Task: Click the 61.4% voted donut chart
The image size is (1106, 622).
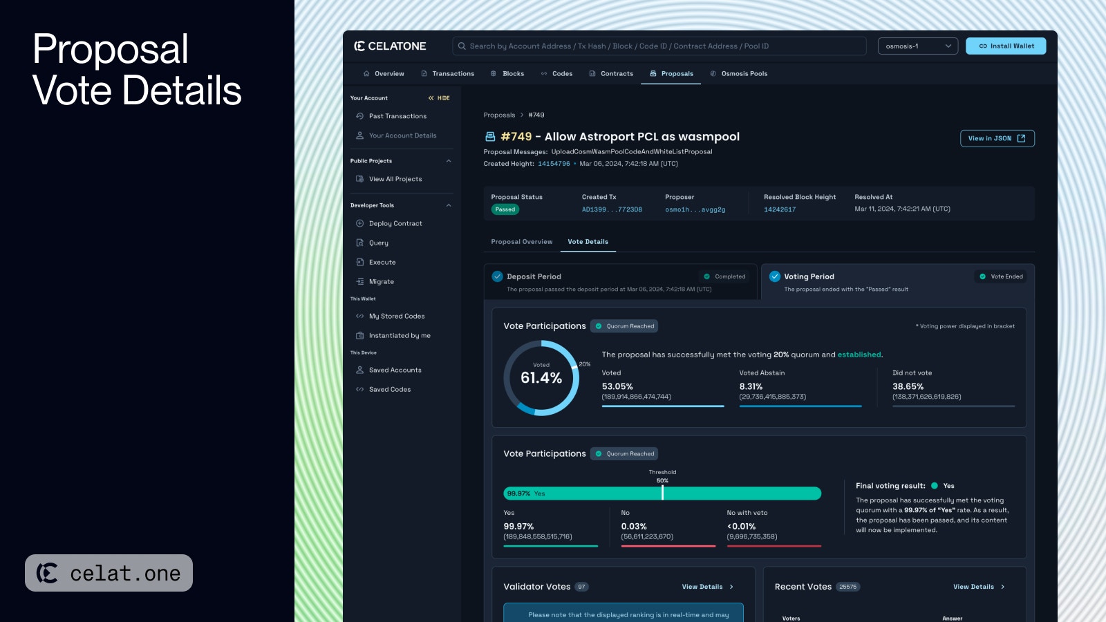Action: pos(541,378)
